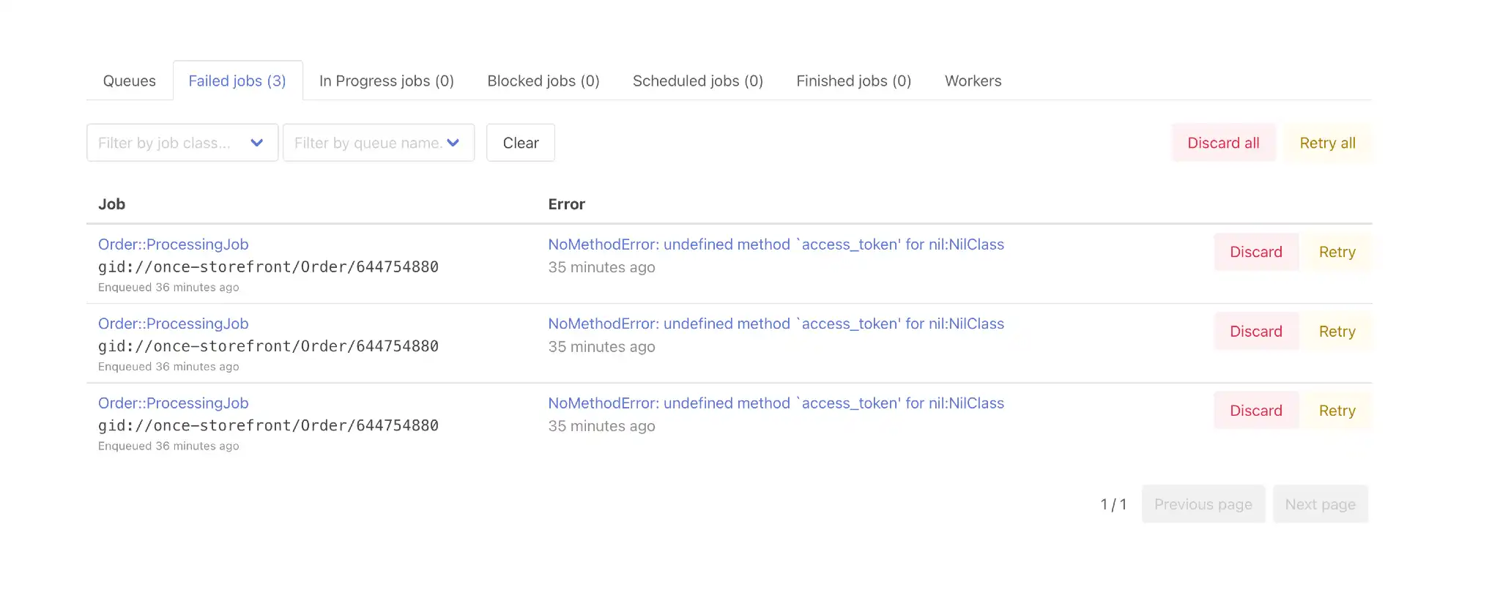Click the Job column header
The image size is (1500, 609).
[112, 204]
